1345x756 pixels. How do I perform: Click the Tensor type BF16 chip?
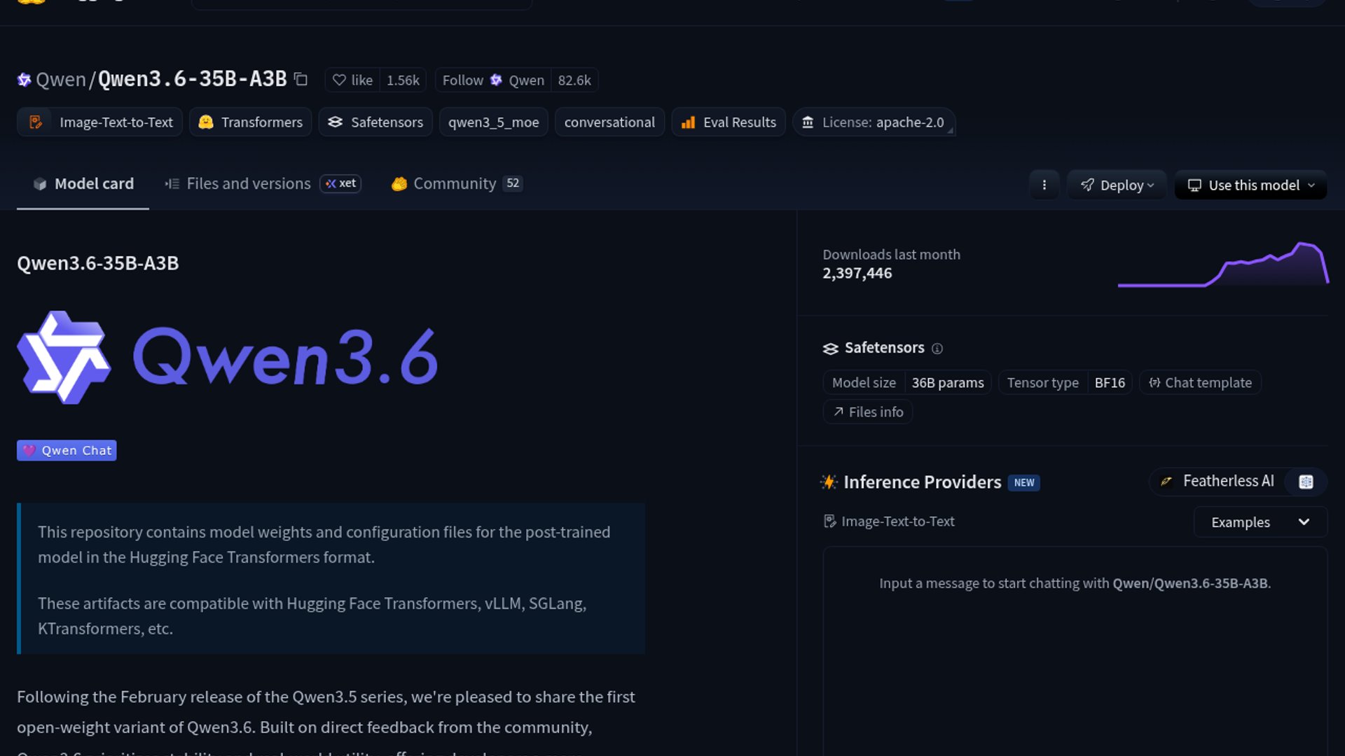(x=1065, y=383)
